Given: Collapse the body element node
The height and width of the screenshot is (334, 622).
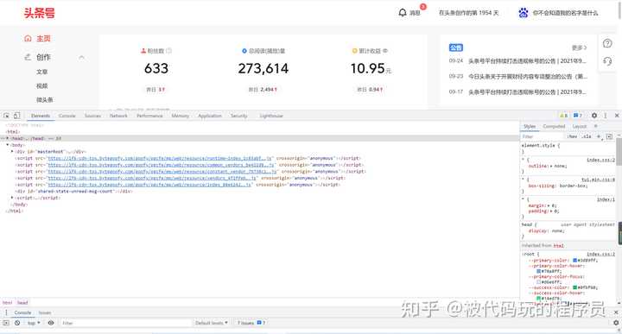Looking at the screenshot, I should tap(8, 145).
